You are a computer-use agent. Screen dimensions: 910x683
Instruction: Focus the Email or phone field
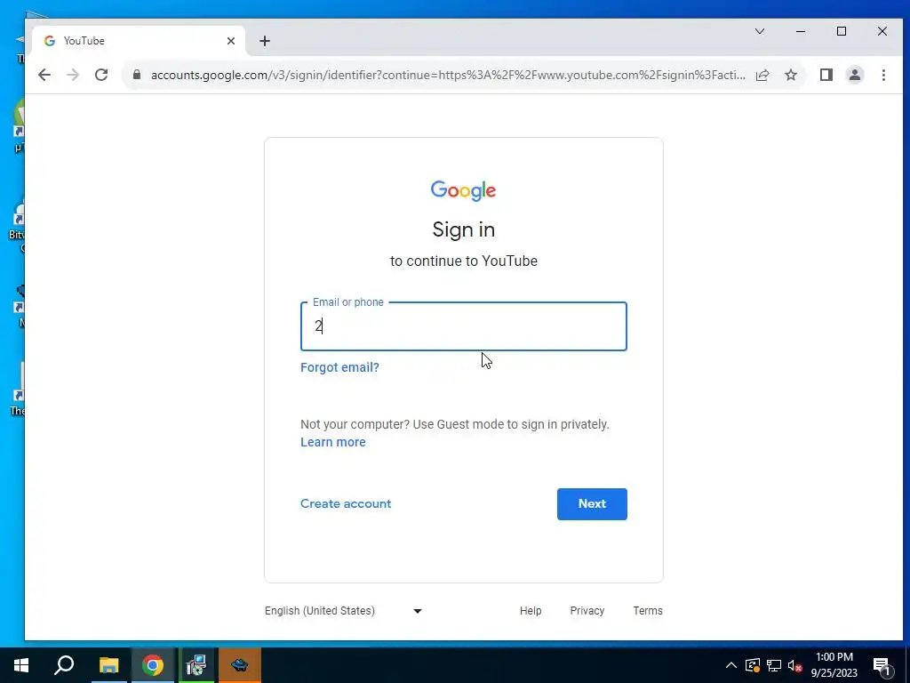pos(464,326)
